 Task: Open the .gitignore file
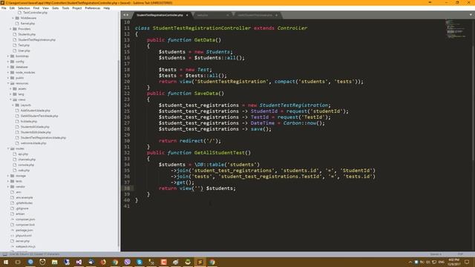pyautogui.click(x=22, y=208)
